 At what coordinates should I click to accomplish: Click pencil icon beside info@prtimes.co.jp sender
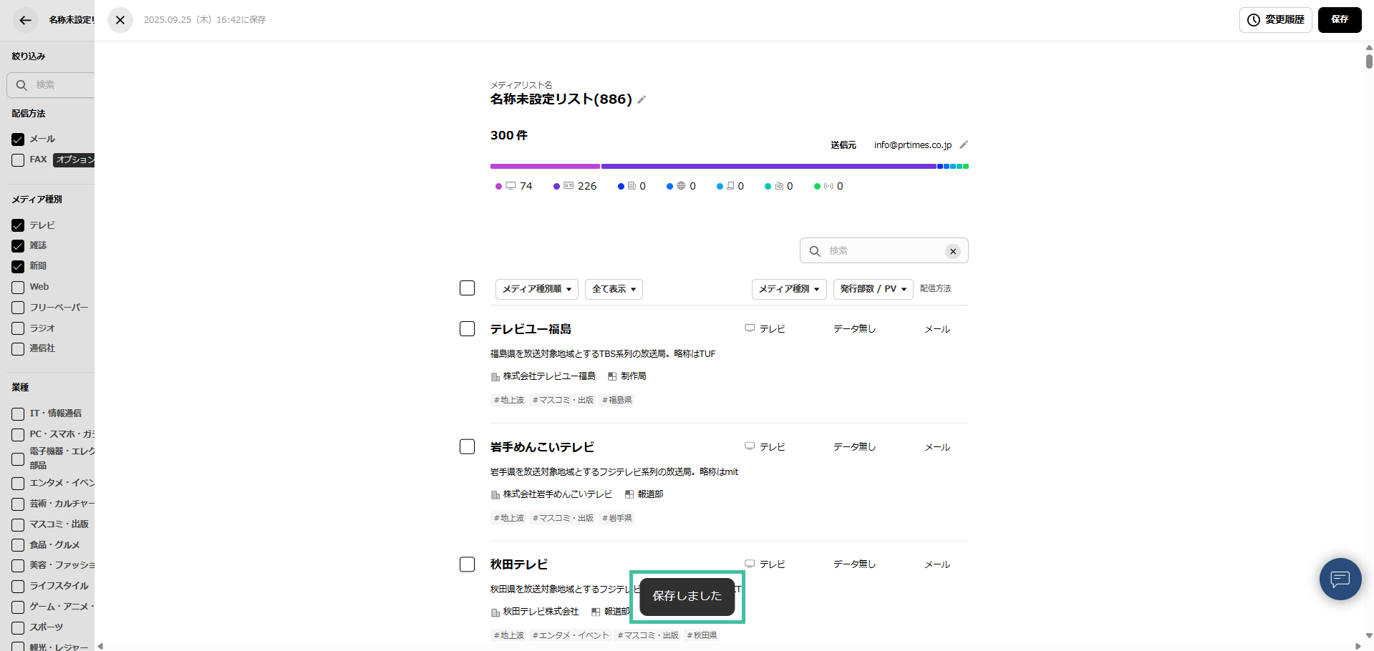(x=963, y=145)
